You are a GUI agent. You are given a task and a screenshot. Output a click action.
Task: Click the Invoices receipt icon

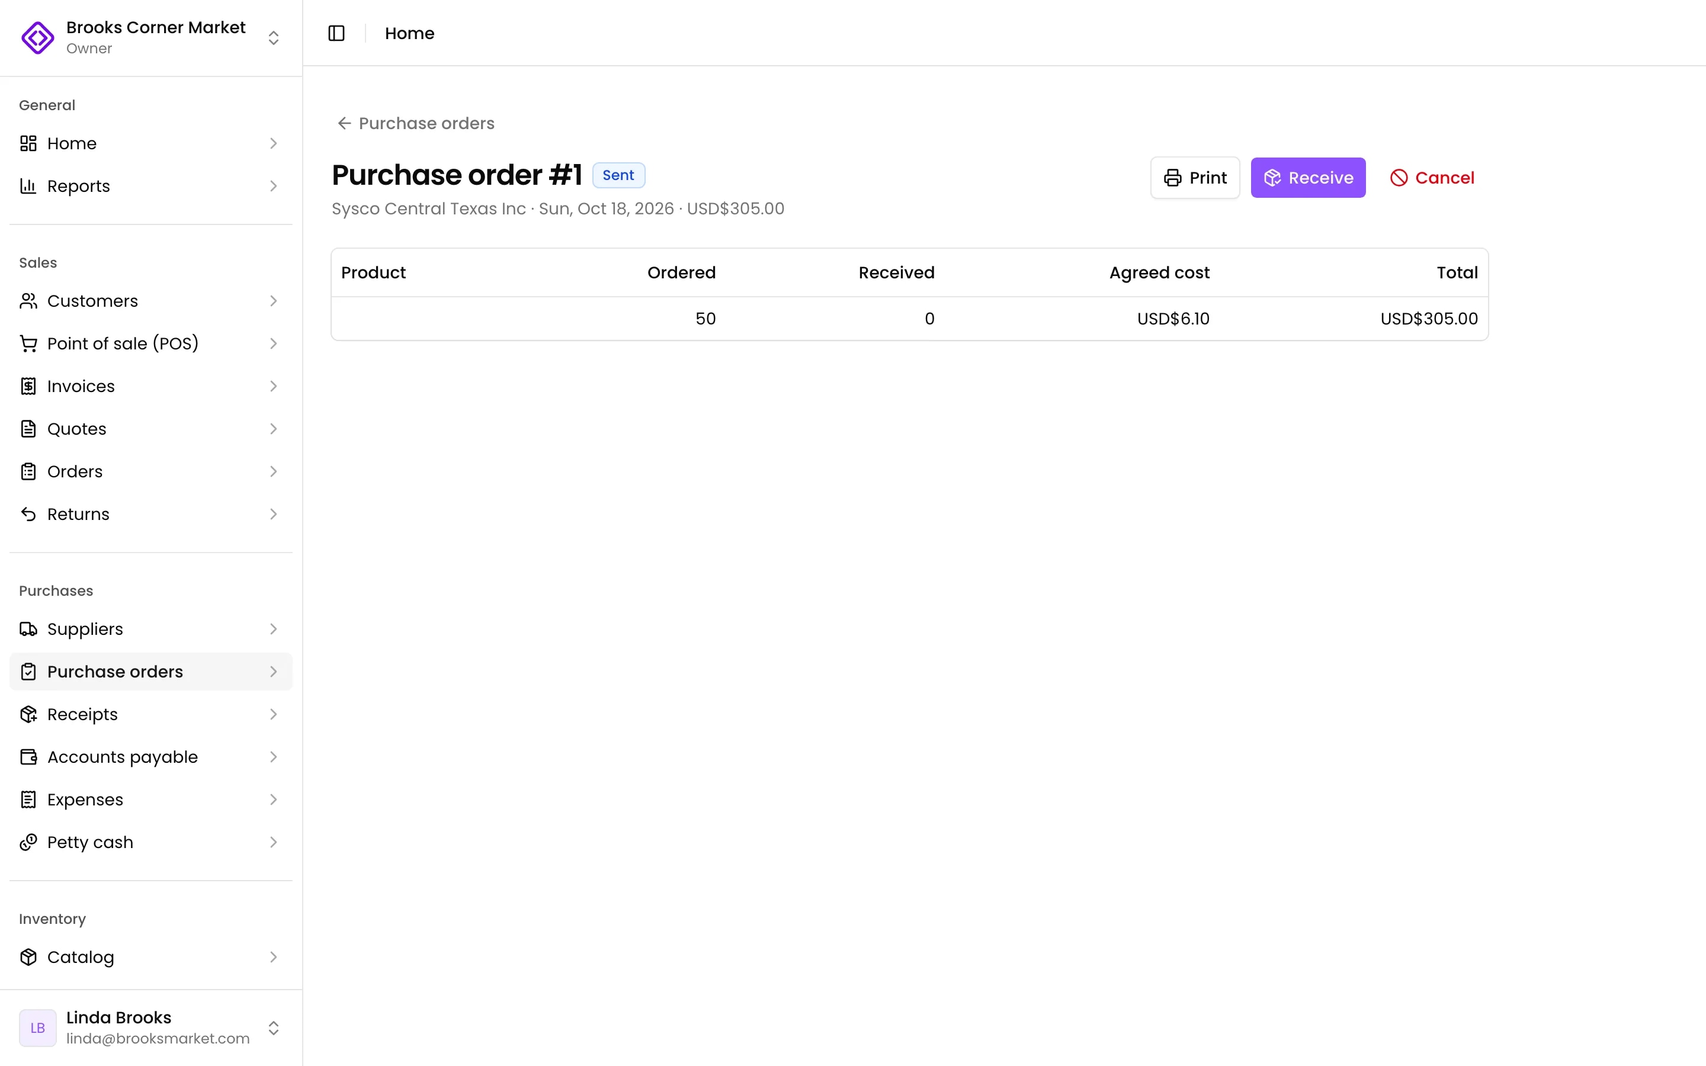28,386
